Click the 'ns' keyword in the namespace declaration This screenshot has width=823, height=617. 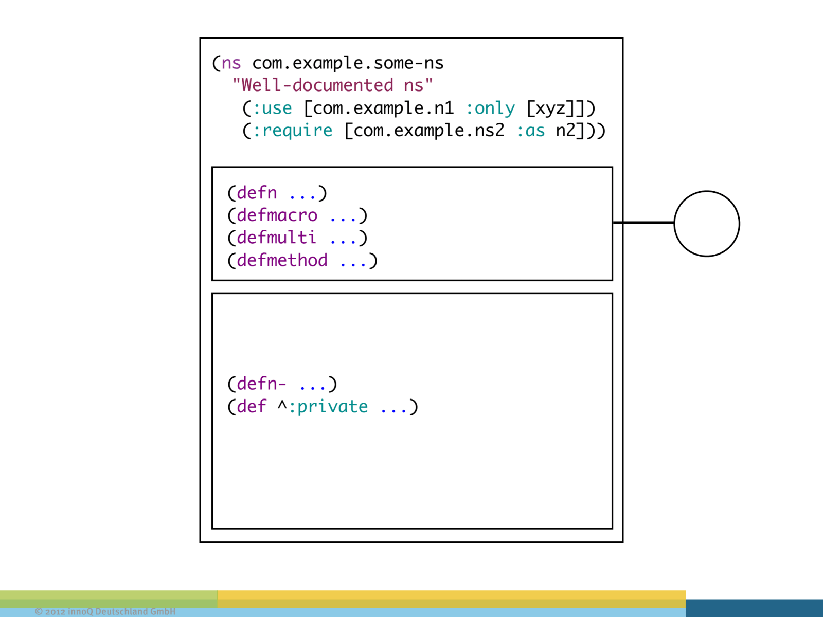tap(231, 63)
